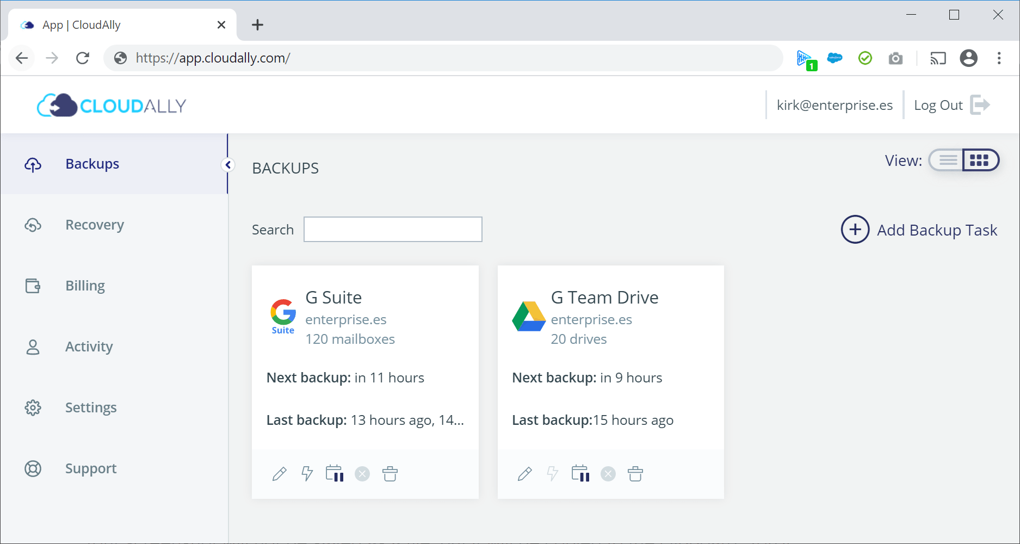The height and width of the screenshot is (544, 1020).
Task: Cancel G Team Drive backup X icon
Action: click(x=608, y=474)
